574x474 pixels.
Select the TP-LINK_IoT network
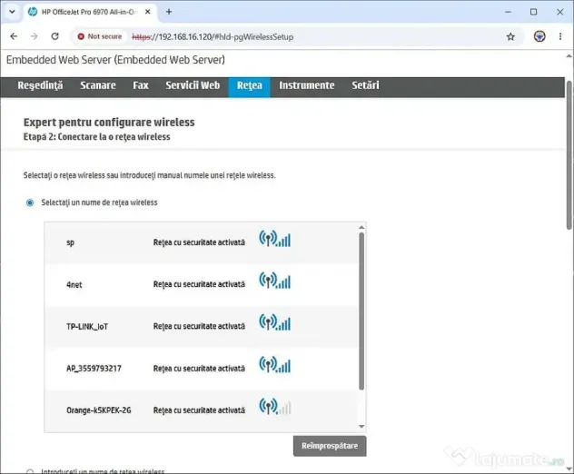(201, 327)
